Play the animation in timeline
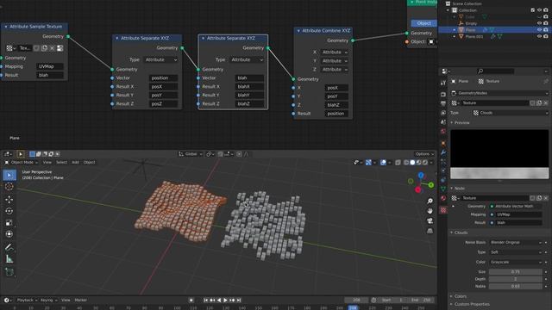The height and width of the screenshot is (310, 552). point(225,301)
